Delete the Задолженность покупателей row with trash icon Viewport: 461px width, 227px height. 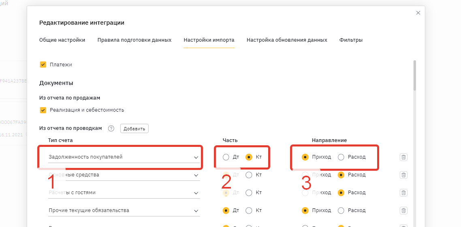pos(403,157)
